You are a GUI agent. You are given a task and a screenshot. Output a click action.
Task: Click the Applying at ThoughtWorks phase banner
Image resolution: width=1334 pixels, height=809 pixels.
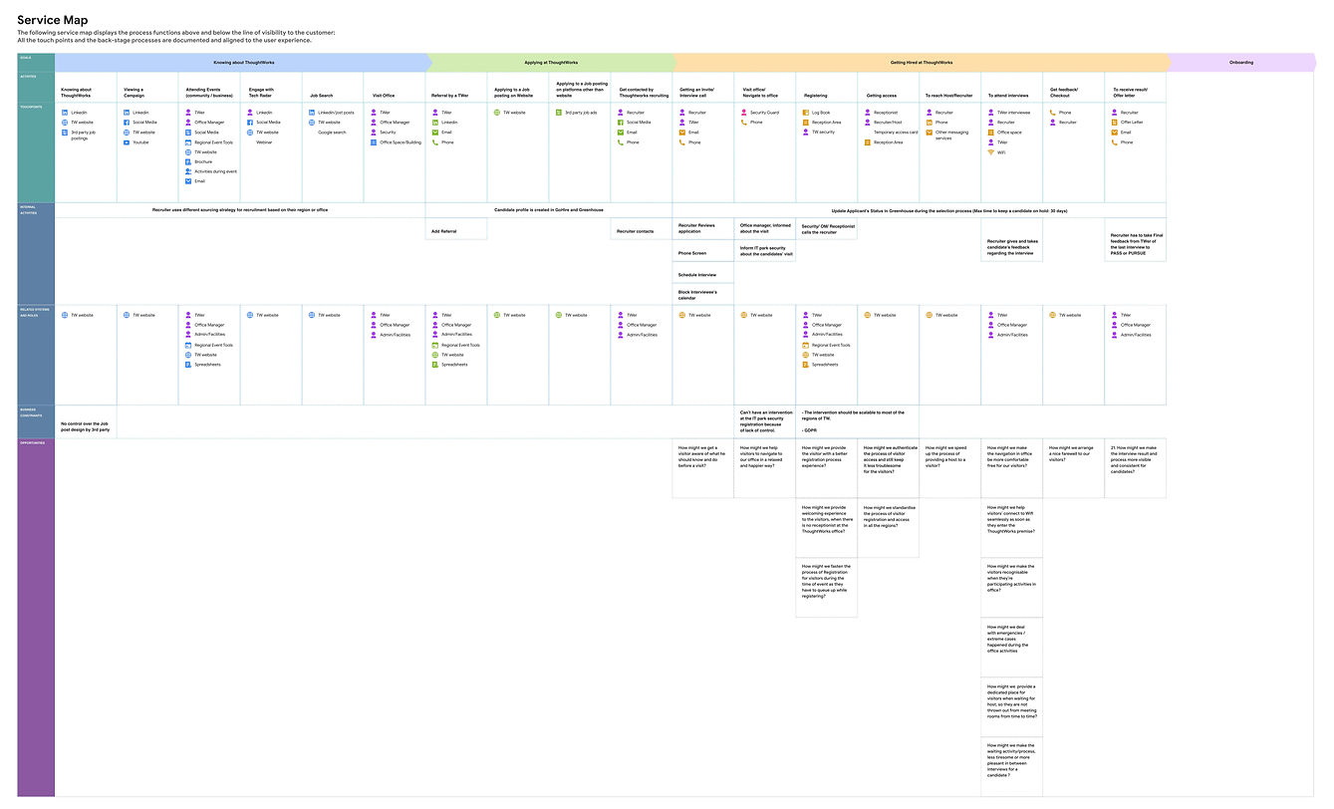point(550,62)
